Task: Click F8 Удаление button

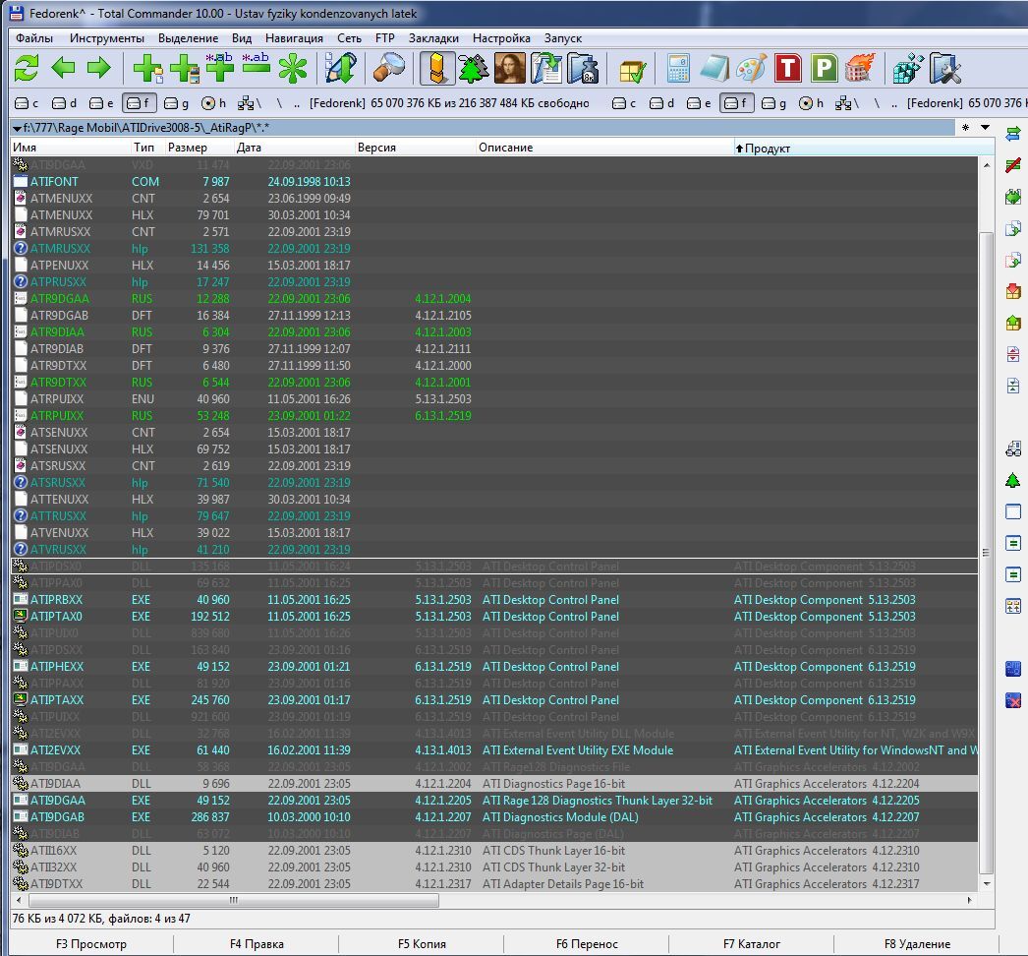Action: point(917,944)
